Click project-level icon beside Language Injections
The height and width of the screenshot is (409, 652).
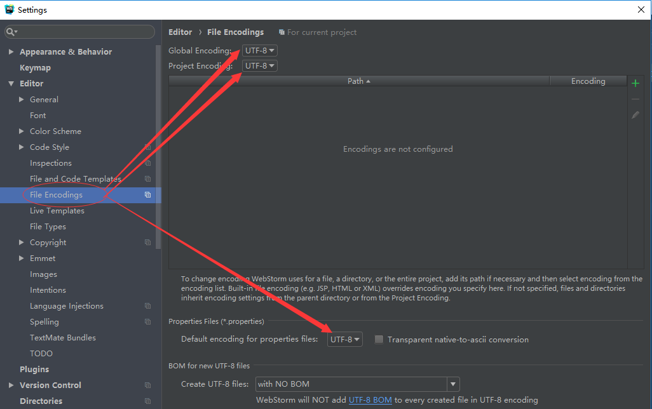147,306
